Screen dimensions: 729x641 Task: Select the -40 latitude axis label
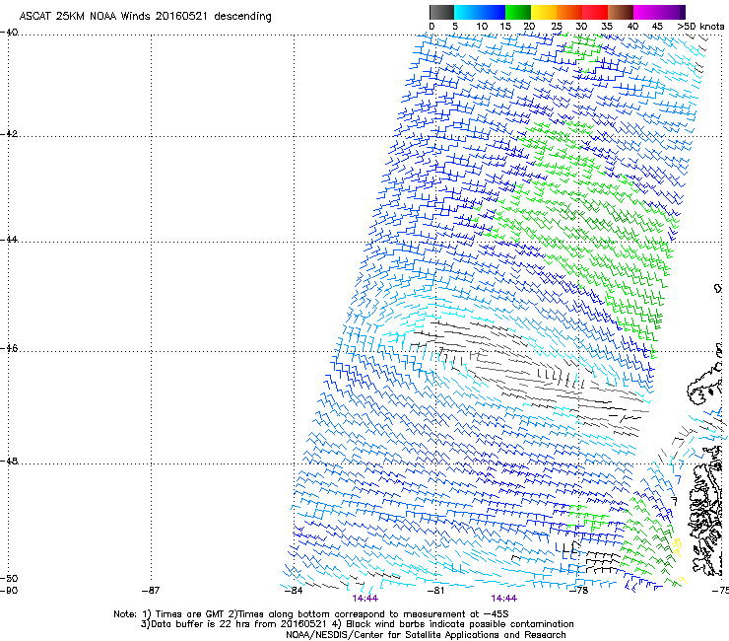coord(9,33)
